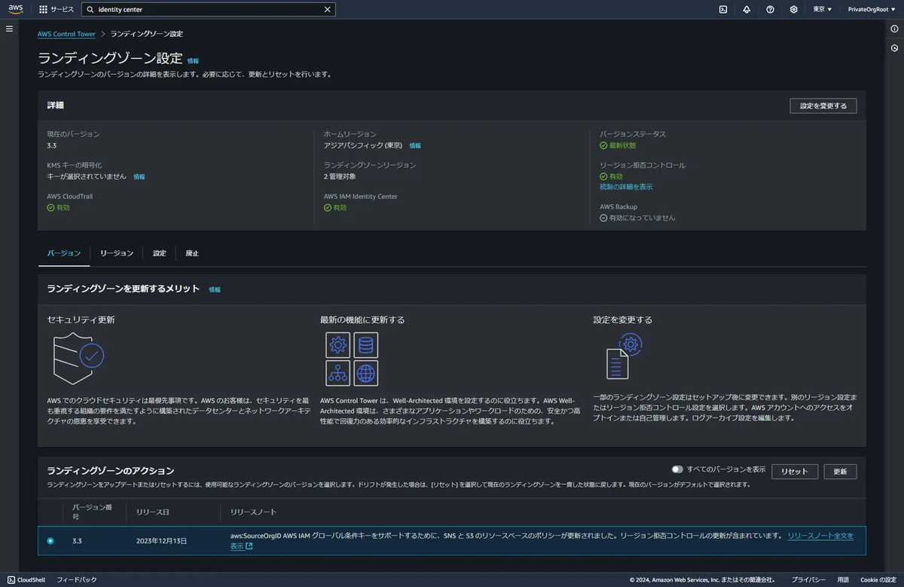Open the 統制の詳細を表示 link
The height and width of the screenshot is (587, 904).
[x=626, y=187]
